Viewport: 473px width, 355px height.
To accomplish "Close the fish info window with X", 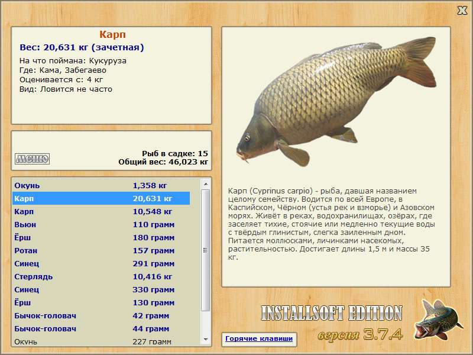I will (462, 10).
